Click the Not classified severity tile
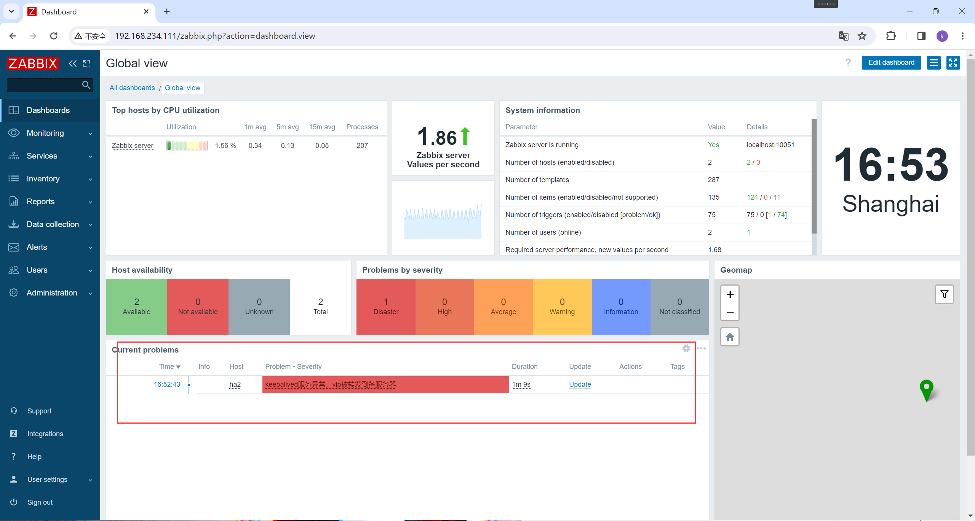This screenshot has width=975, height=521. coord(680,307)
